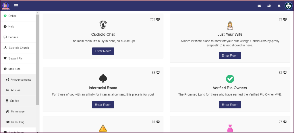
Task: Open the messages envelope icon
Action: 259,6
